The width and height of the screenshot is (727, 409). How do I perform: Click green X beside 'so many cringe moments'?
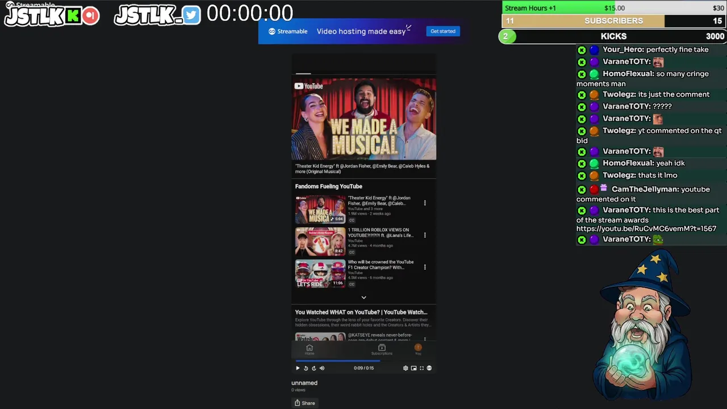coord(582,74)
